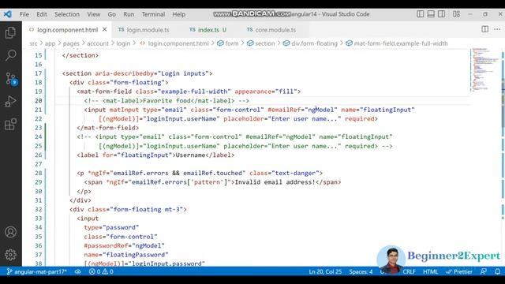The image size is (505, 284).
Task: Open the Run and Debug view
Action: (x=10, y=102)
